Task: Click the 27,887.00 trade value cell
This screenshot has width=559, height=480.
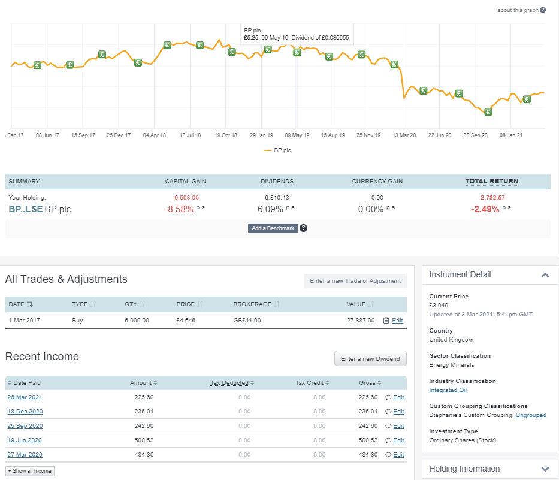Action: (x=361, y=320)
